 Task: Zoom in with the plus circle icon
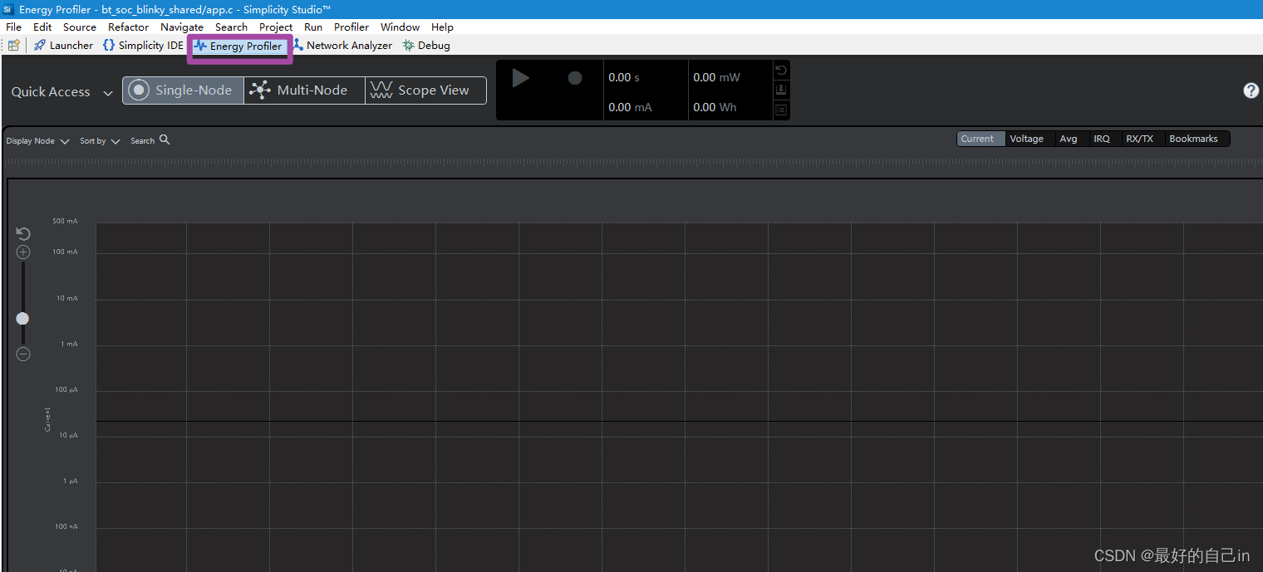pyautogui.click(x=23, y=252)
